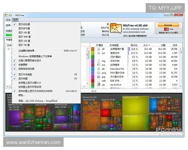Viewport: 188px width, 150px height.
Task: Select 显示 TB 值 menu entry
Action: point(46,45)
